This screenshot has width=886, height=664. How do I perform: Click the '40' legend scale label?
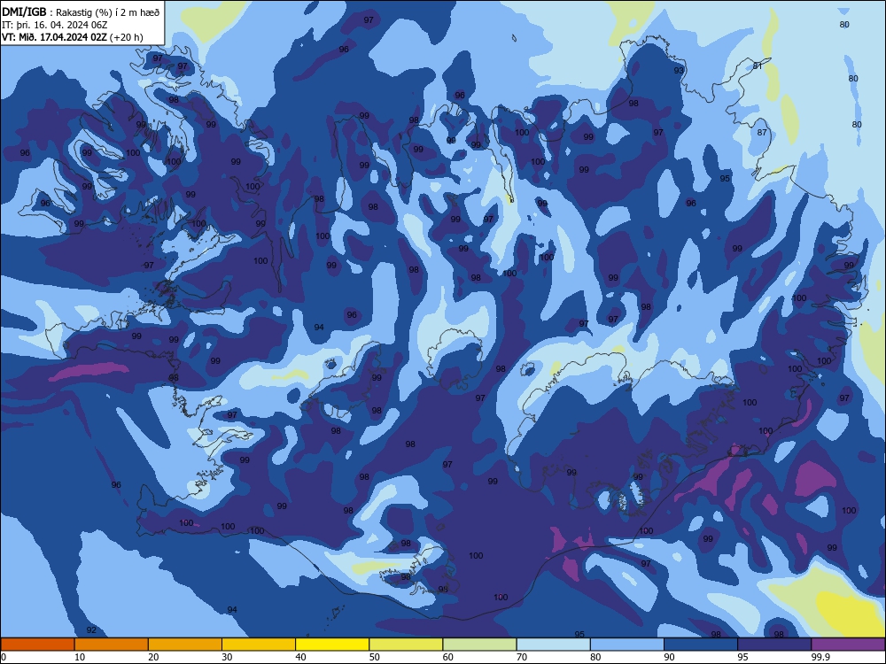click(300, 657)
